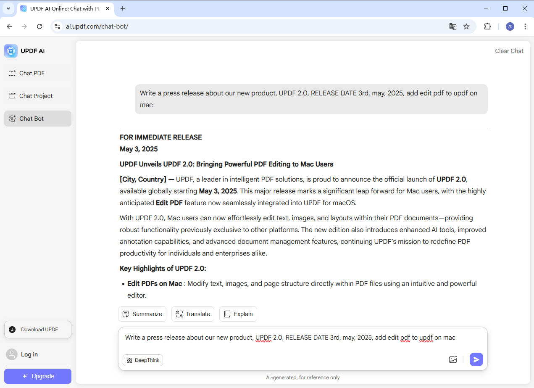This screenshot has height=388, width=534.
Task: Click the UPDF Unveils UPDF 2.0 headline
Action: [226, 164]
